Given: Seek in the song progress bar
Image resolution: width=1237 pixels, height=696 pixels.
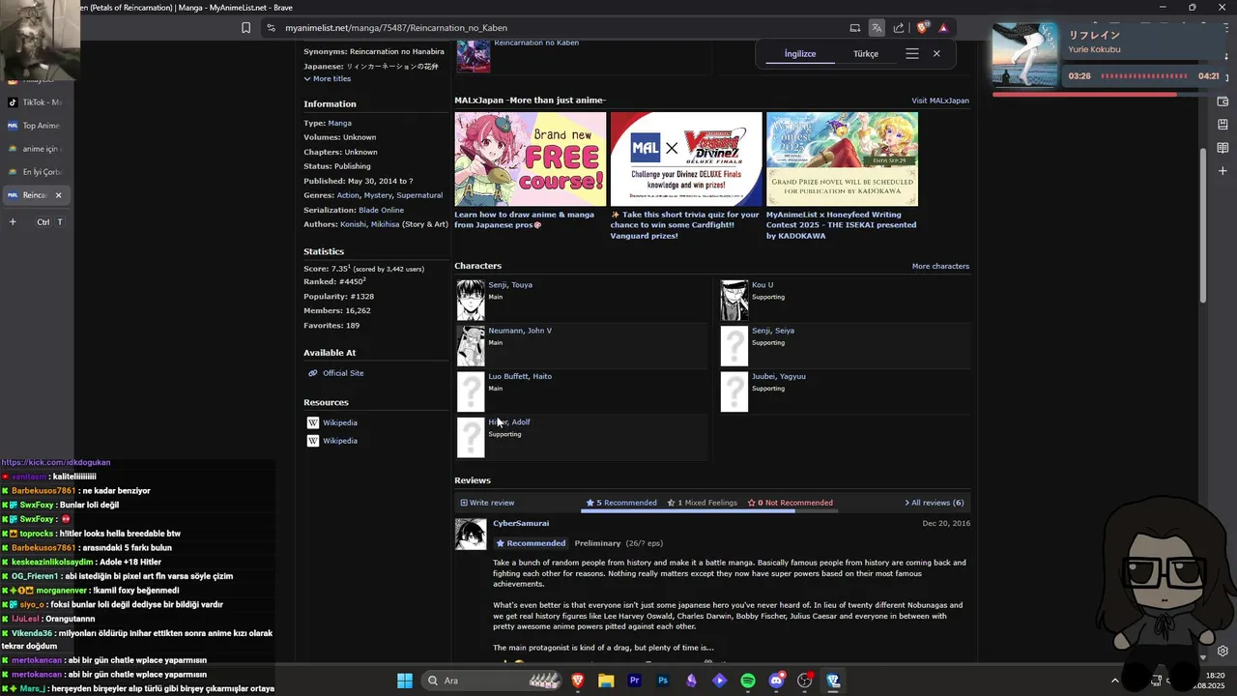Looking at the screenshot, I should click(1144, 75).
